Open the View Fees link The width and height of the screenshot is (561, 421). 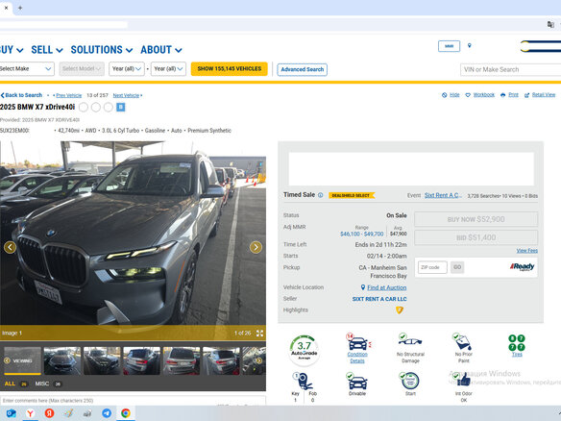527,251
